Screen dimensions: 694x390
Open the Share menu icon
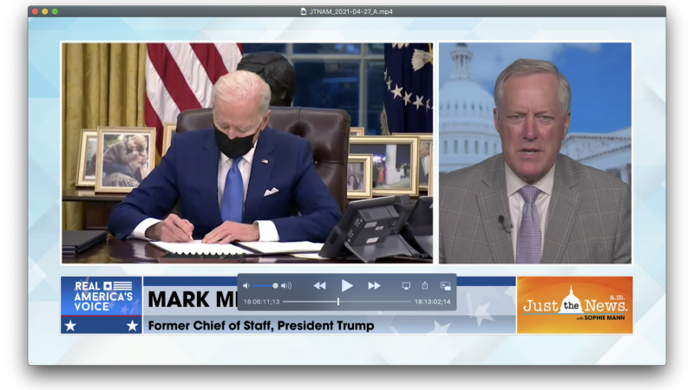425,285
